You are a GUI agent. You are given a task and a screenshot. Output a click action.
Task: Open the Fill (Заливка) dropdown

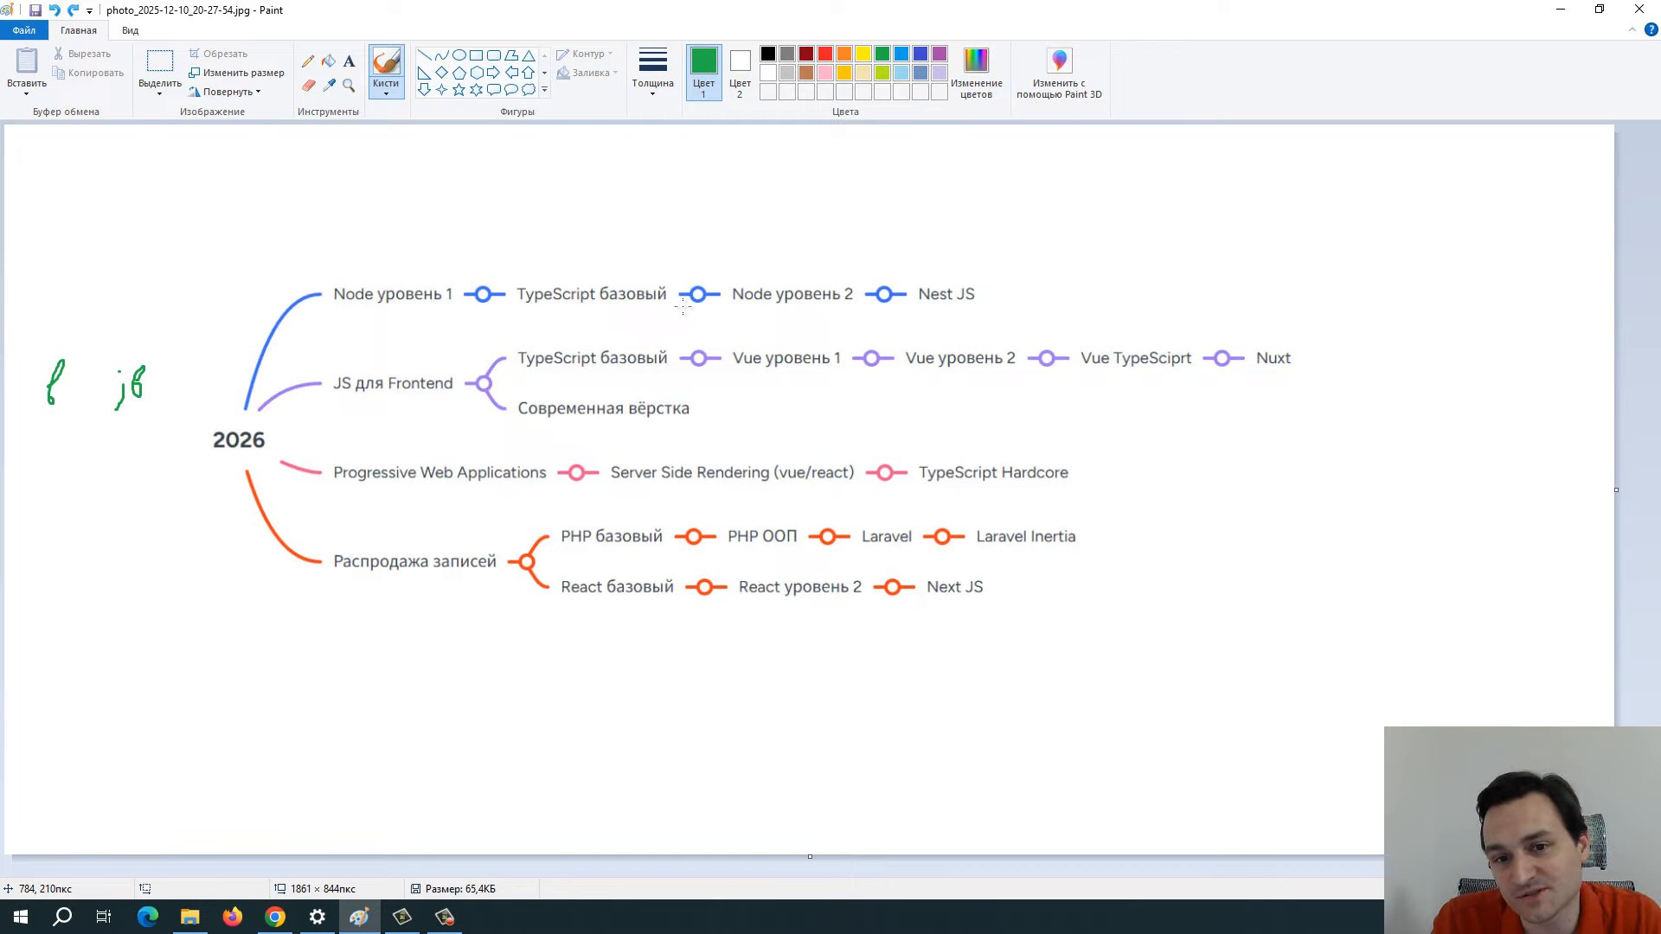(587, 73)
